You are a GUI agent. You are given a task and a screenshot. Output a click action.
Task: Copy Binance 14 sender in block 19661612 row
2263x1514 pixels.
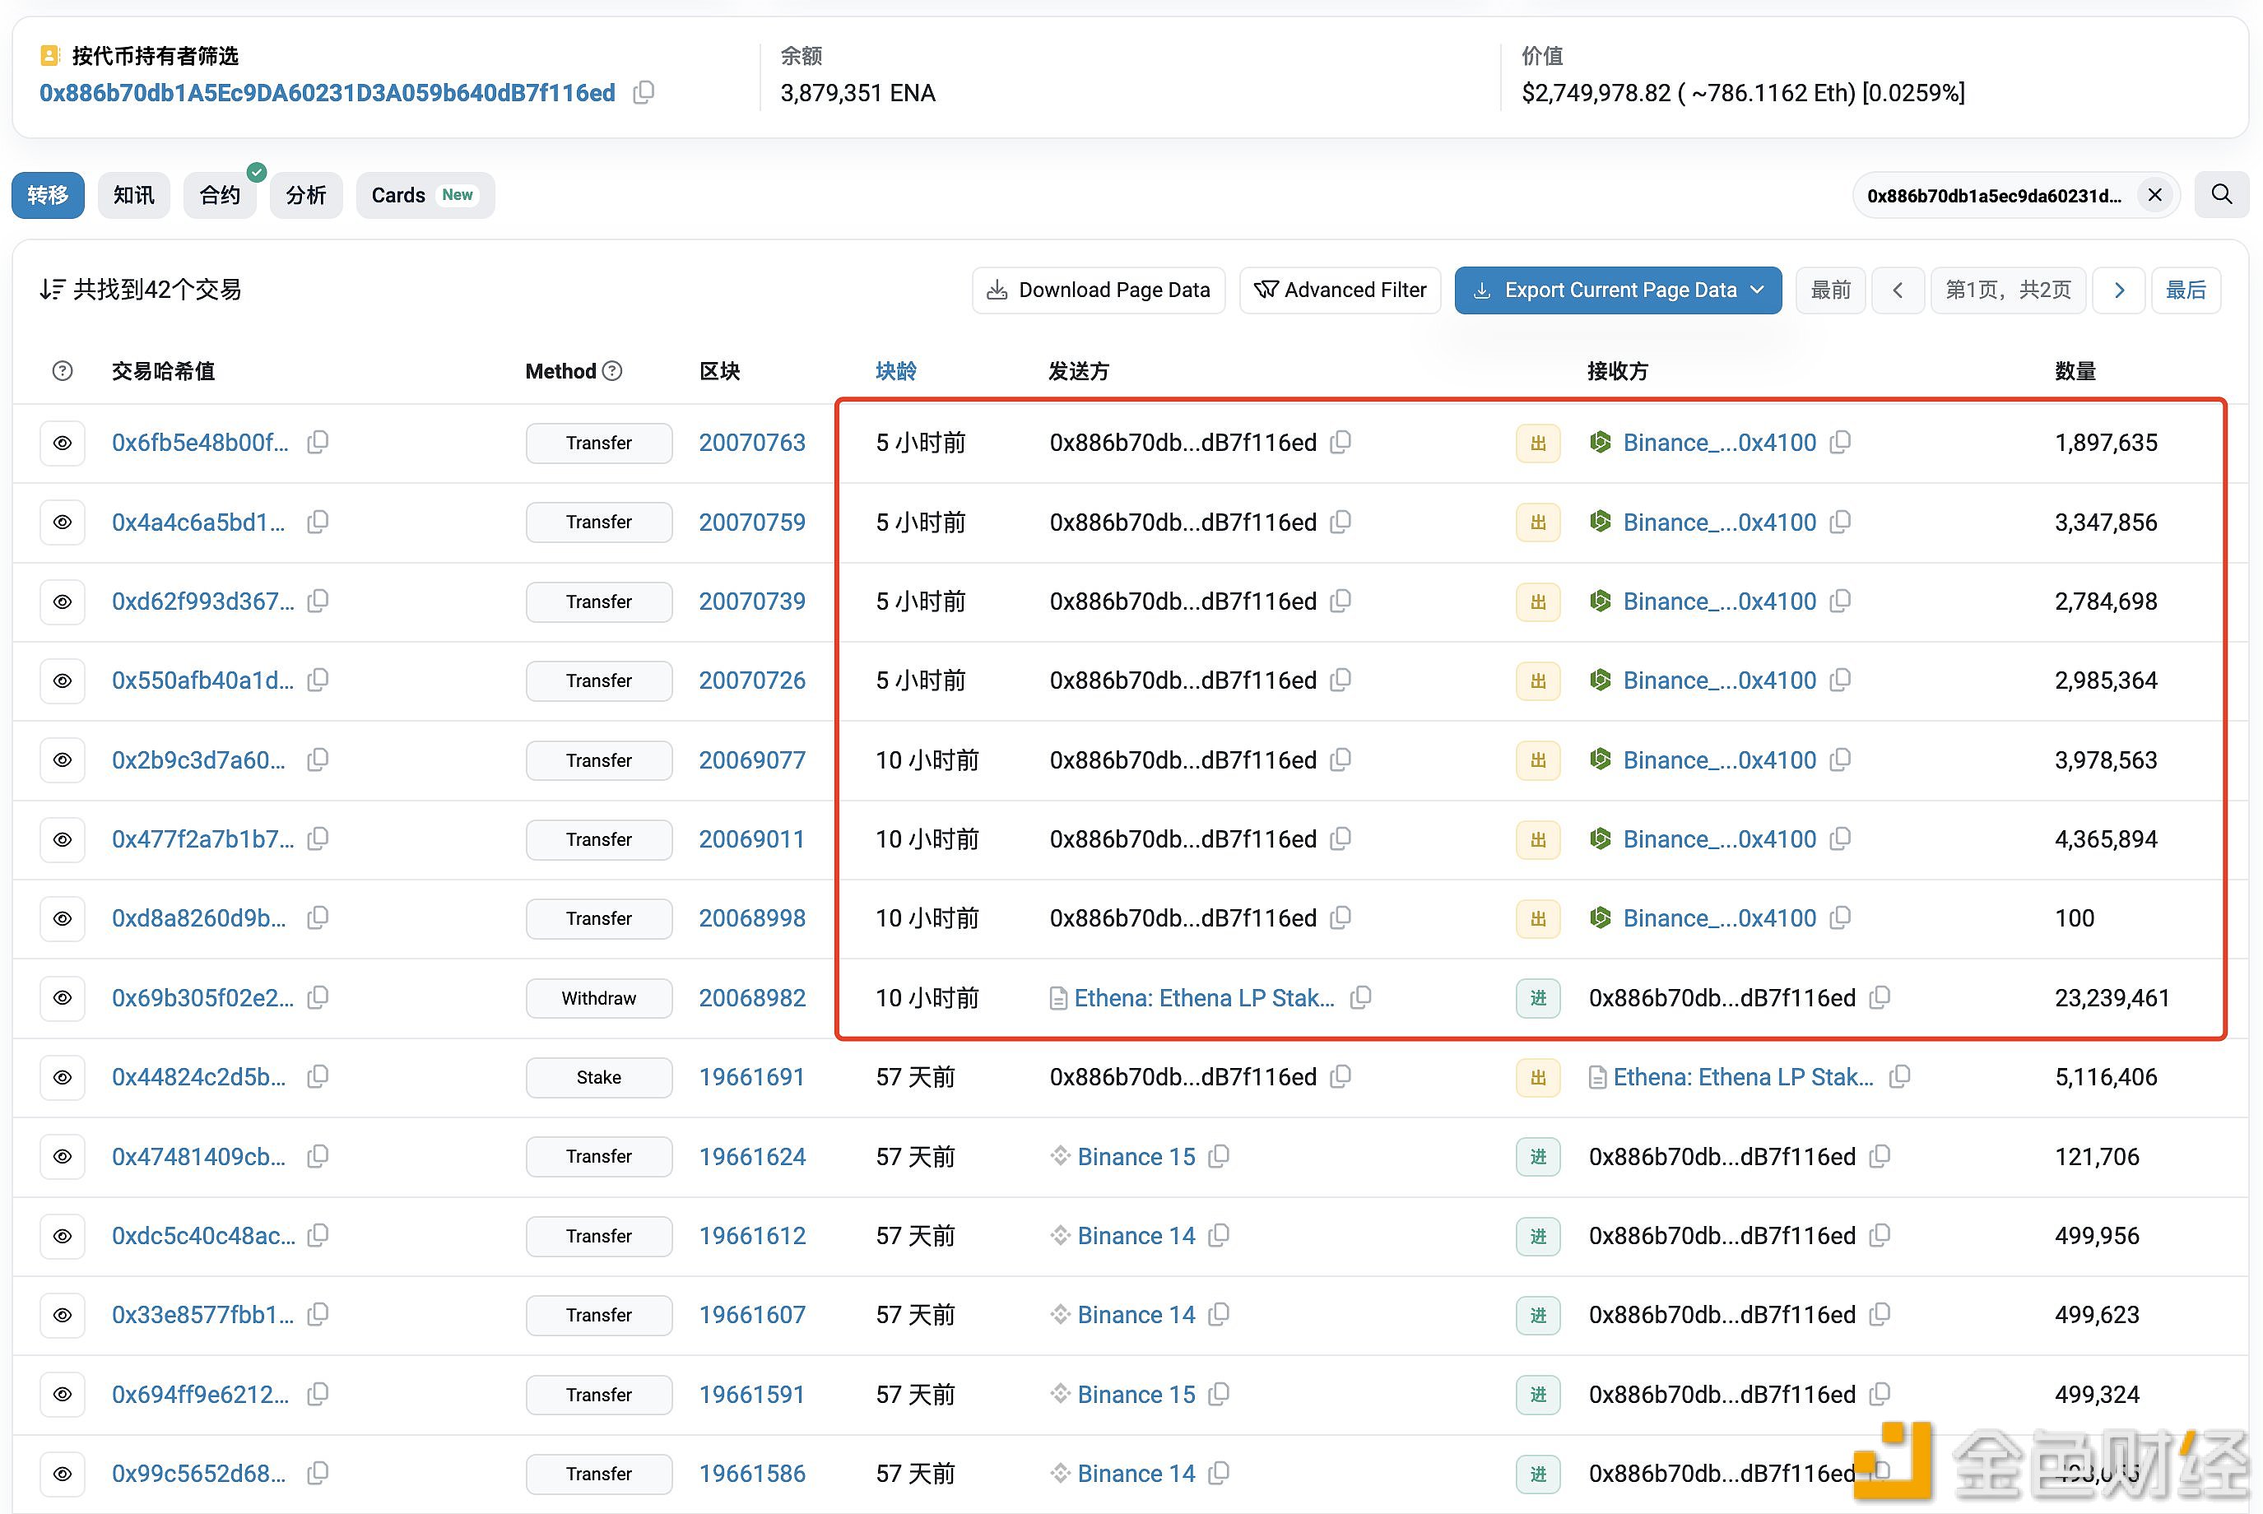coord(1219,1235)
